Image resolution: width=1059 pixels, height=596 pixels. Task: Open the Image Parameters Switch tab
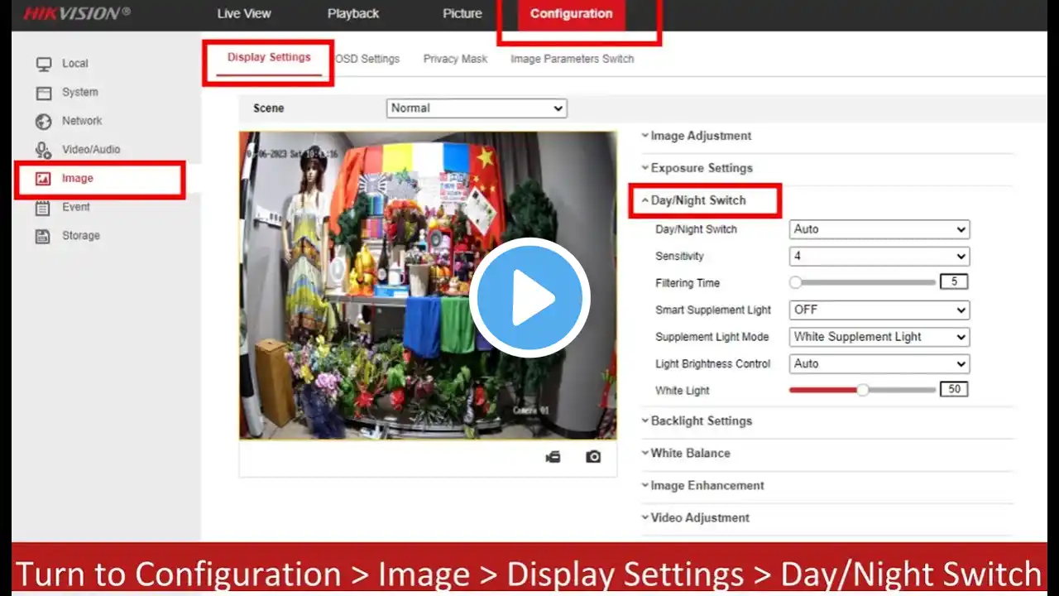tap(572, 59)
